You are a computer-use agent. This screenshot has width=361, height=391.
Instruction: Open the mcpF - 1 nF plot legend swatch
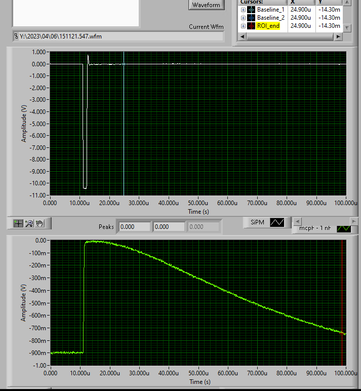click(344, 228)
